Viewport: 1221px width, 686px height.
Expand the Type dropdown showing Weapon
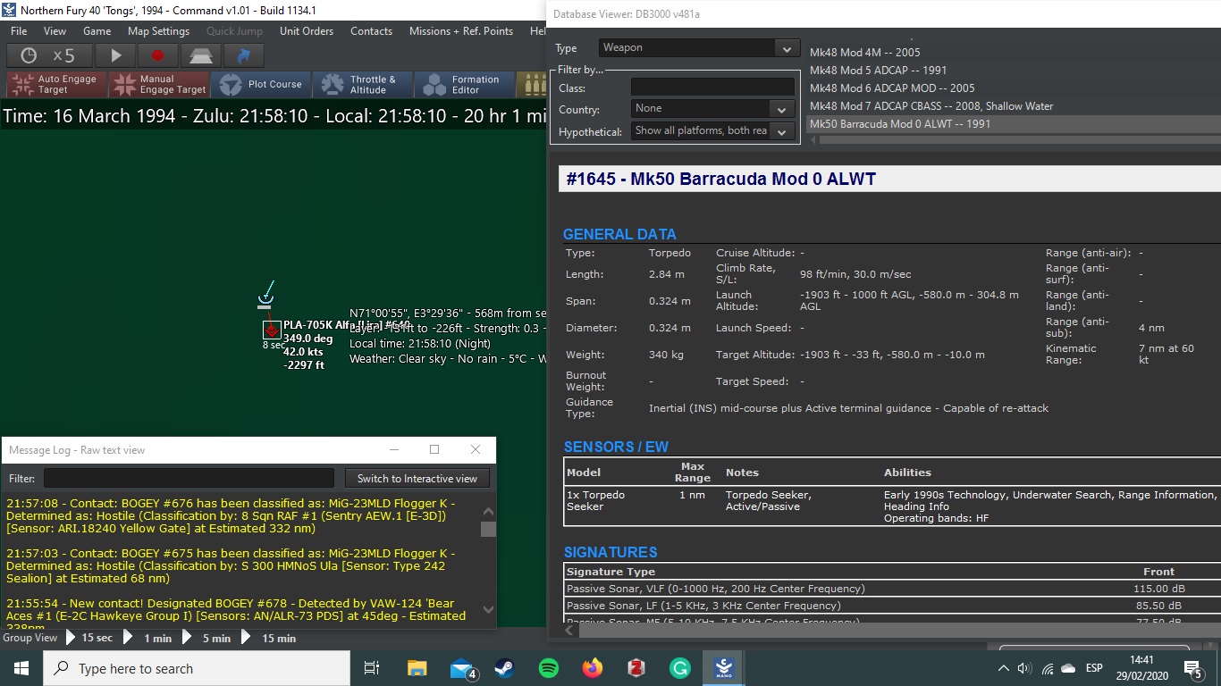click(787, 48)
